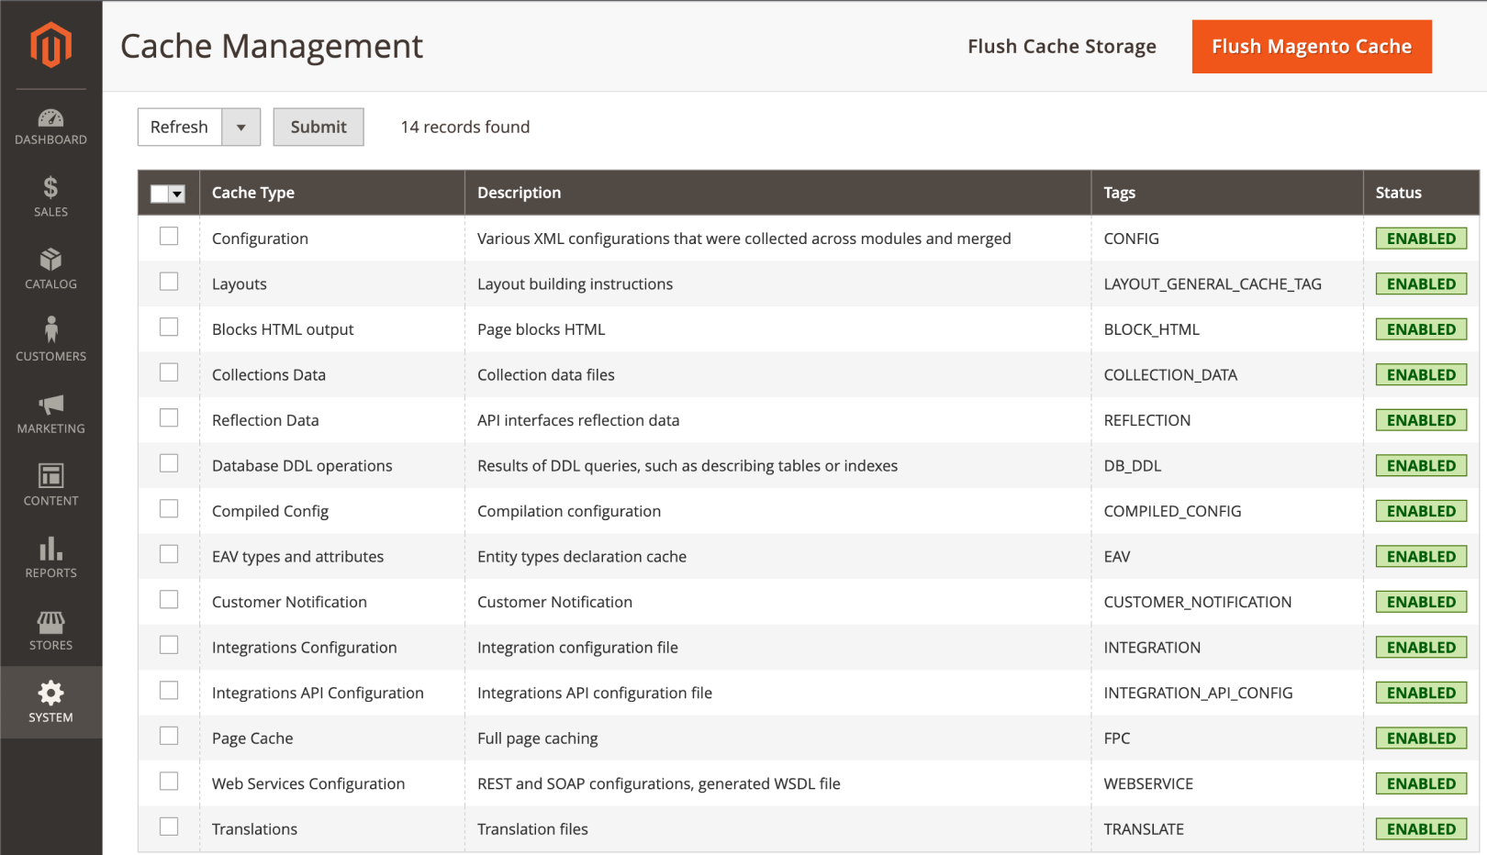This screenshot has height=855, width=1487.
Task: Open the Refresh action dropdown arrow
Action: pos(241,128)
